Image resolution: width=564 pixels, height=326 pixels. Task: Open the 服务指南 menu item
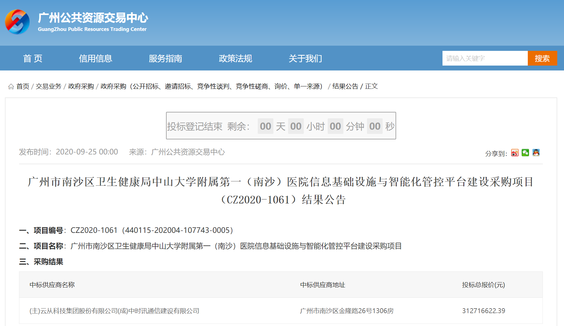point(165,58)
